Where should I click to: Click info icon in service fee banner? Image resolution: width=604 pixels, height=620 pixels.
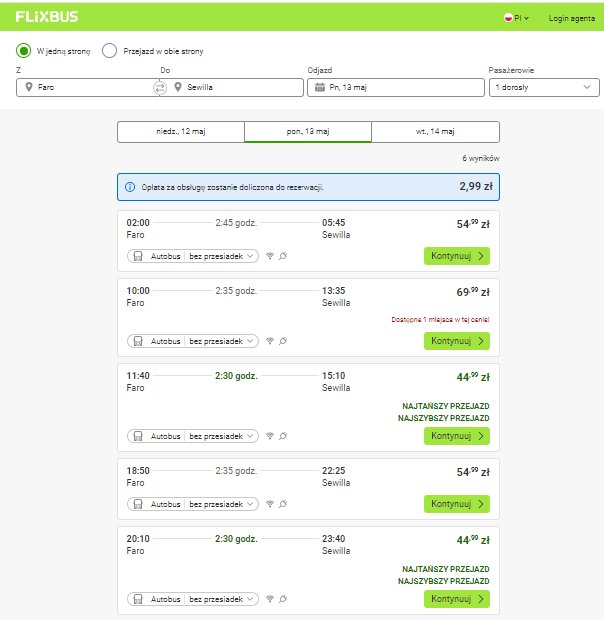pos(130,187)
